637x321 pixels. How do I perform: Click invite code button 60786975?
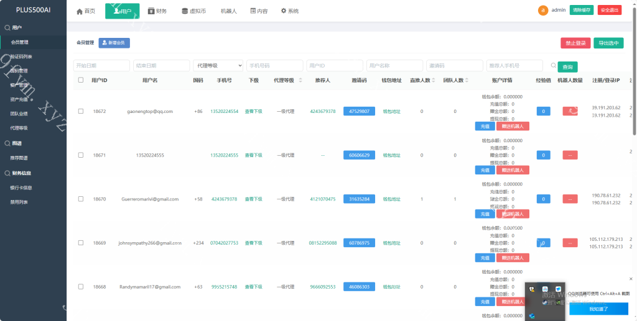359,243
